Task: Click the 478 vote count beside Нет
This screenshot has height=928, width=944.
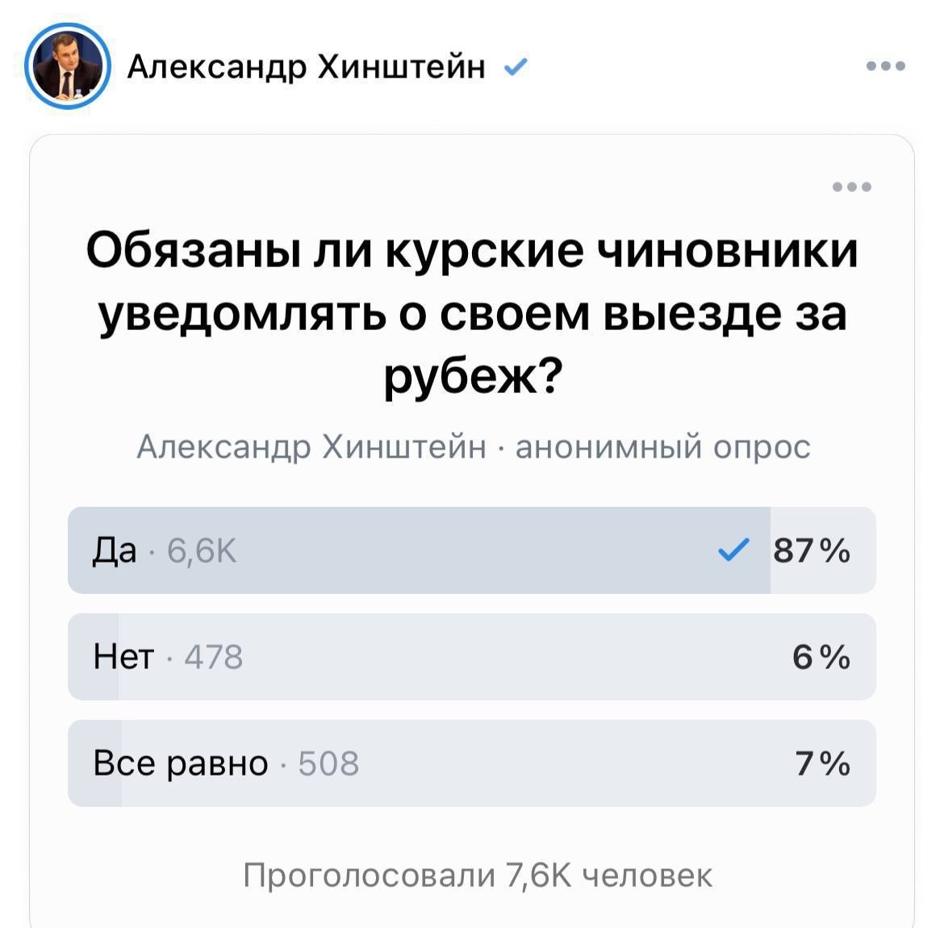Action: pos(211,656)
